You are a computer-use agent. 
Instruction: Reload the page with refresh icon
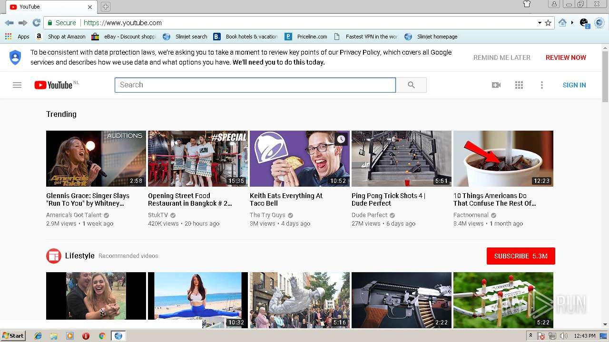[36, 23]
